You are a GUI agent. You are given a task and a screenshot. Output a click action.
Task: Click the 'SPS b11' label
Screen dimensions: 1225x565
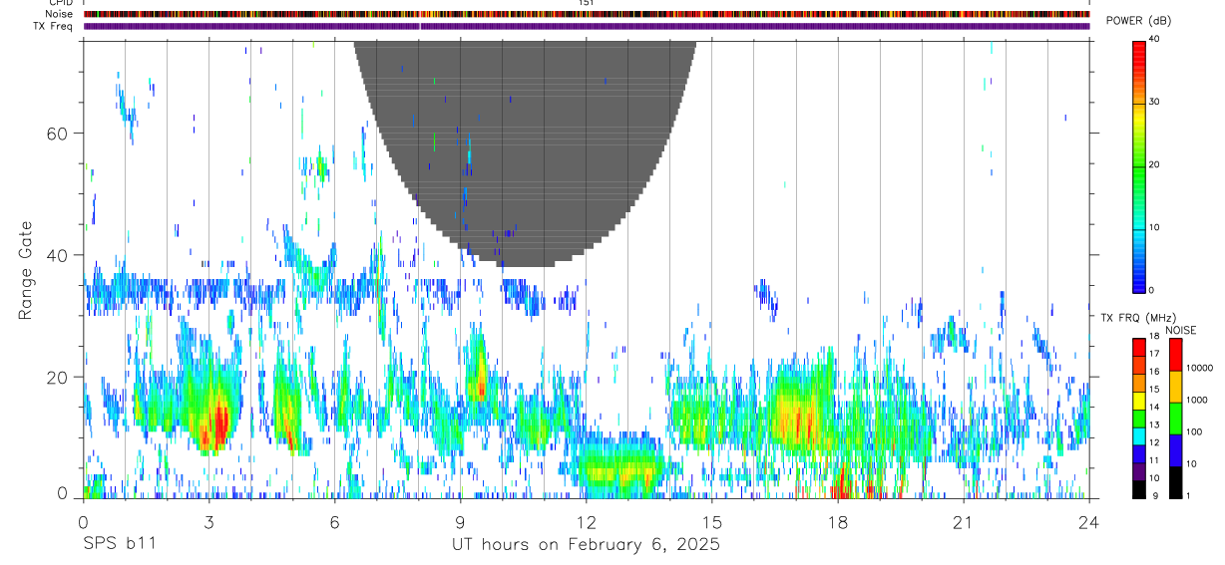click(119, 544)
